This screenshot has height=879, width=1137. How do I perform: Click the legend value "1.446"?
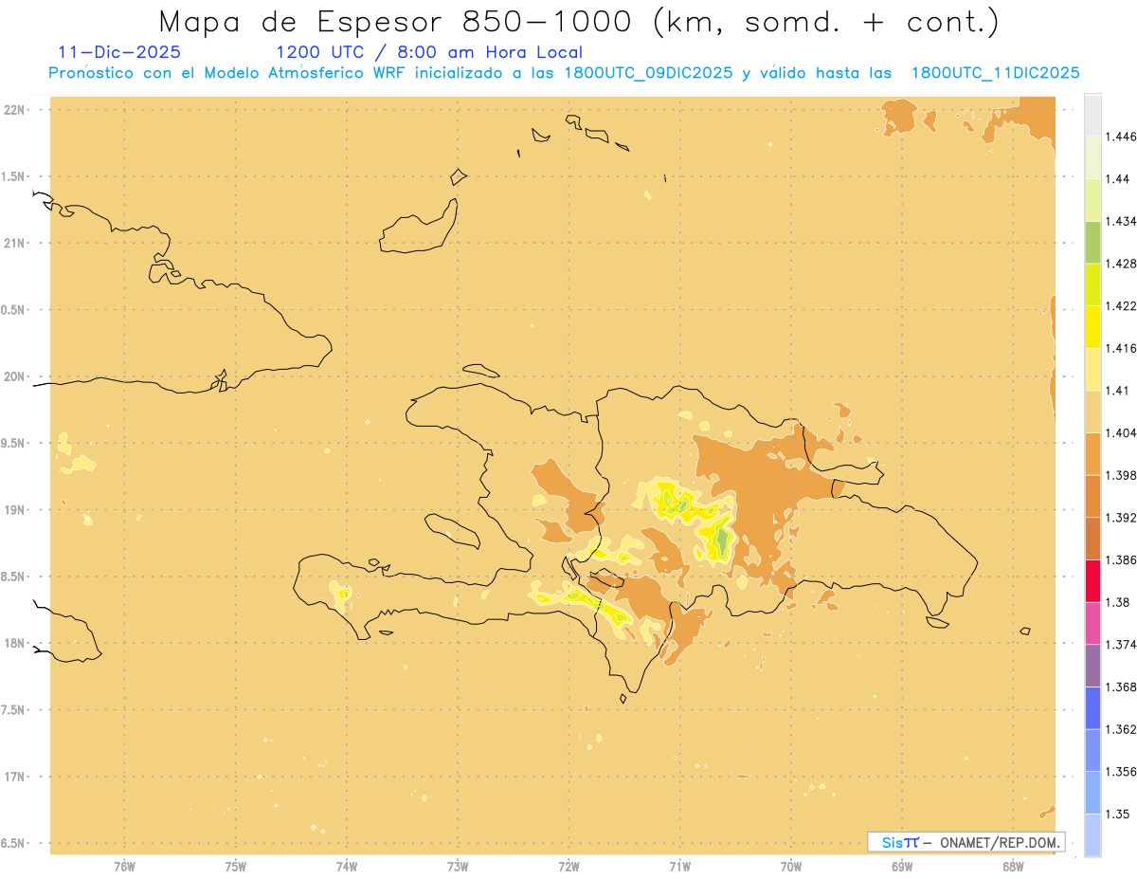pyautogui.click(x=1121, y=137)
